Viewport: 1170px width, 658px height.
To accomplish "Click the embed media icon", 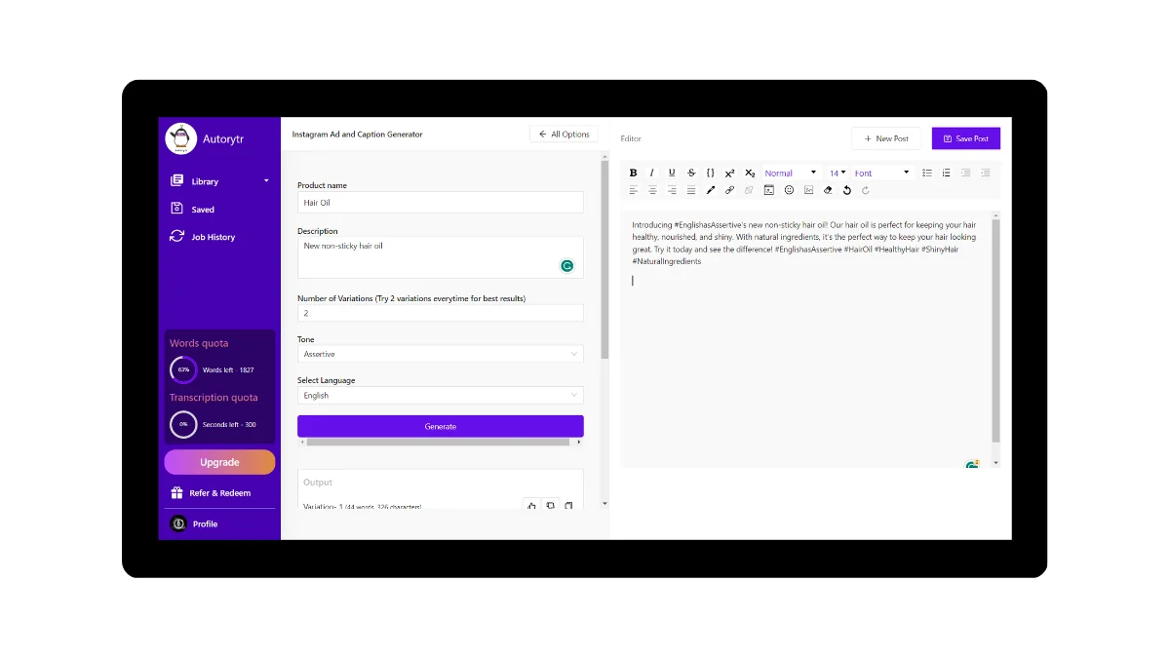I will tap(768, 190).
